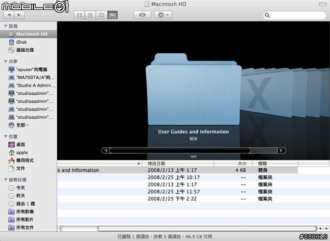330x241 pixels.
Task: Click the Cover Flow resize handle
Action: 194,157
